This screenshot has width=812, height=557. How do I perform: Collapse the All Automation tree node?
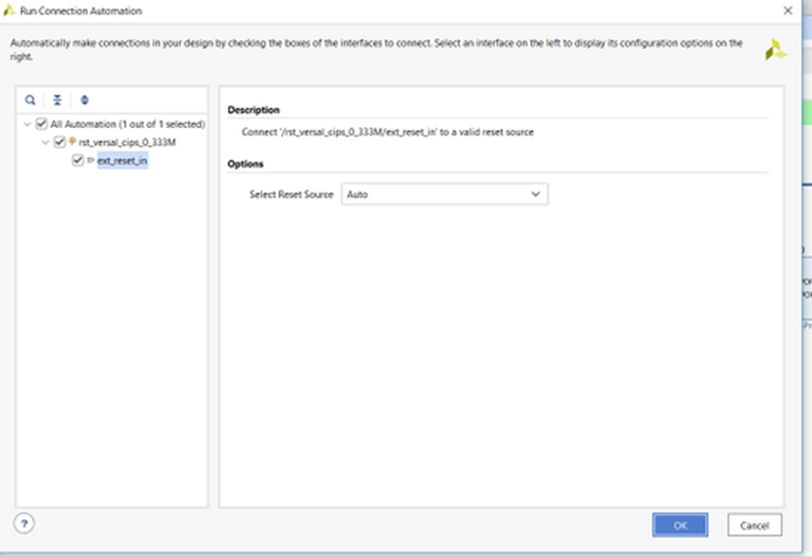27,124
